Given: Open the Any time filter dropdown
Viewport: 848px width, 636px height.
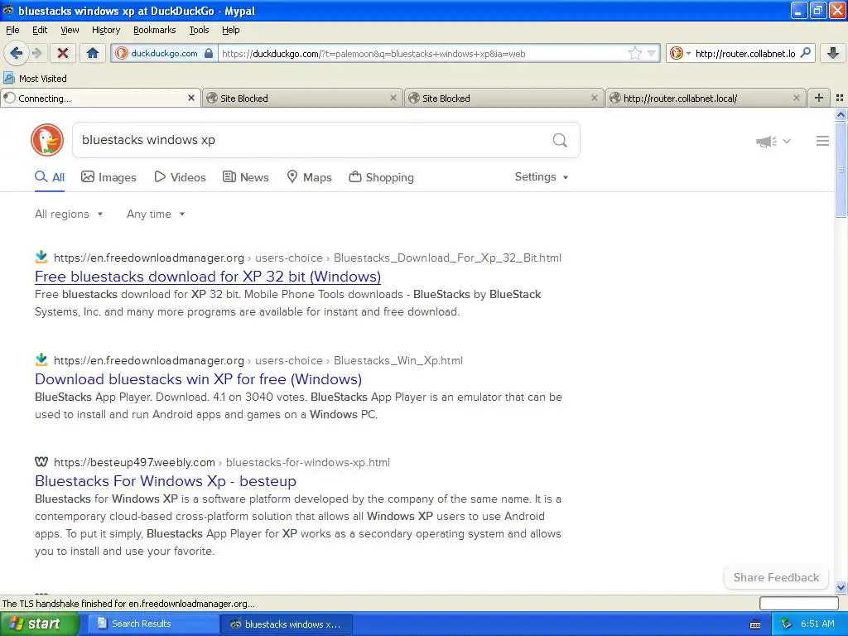Looking at the screenshot, I should click(156, 214).
